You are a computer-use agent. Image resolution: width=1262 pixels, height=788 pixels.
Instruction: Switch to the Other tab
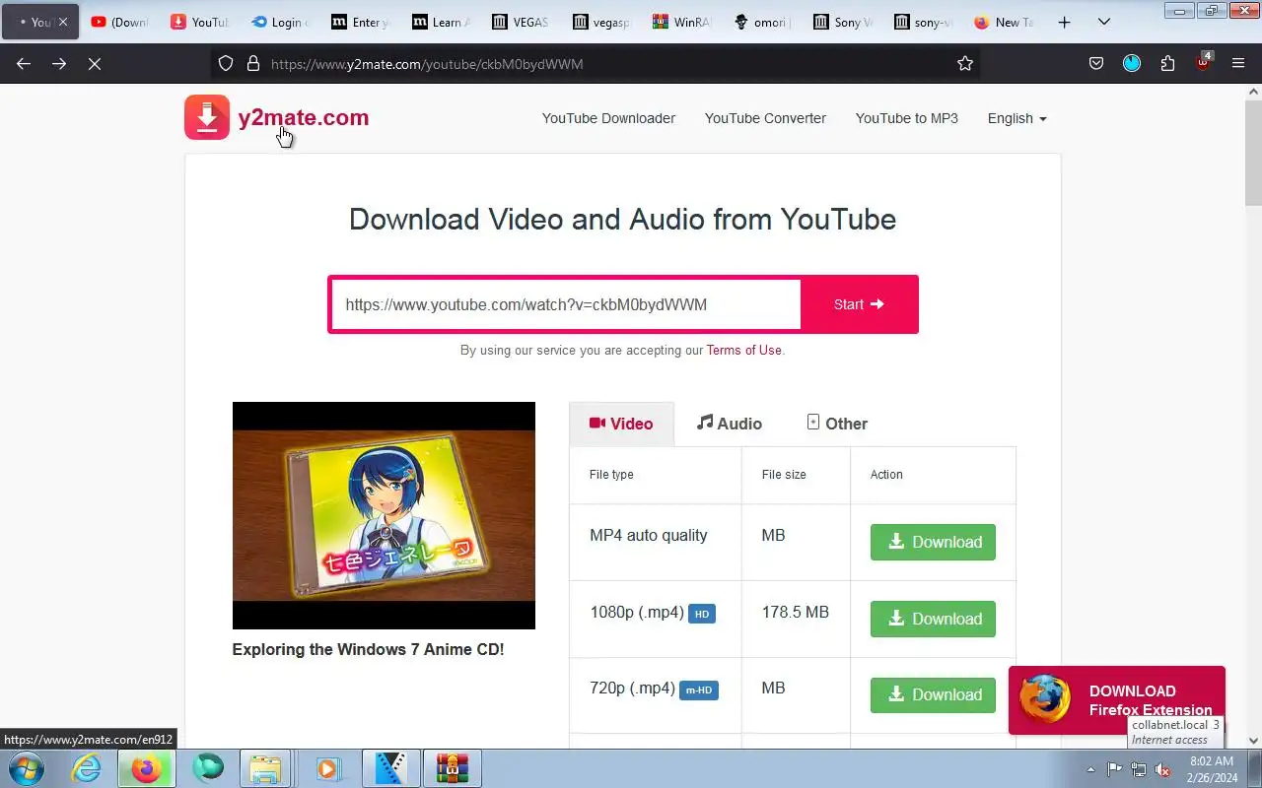[837, 424]
